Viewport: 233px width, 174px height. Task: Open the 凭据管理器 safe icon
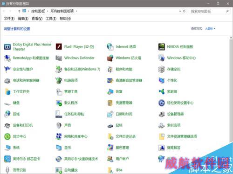(x=110, y=103)
